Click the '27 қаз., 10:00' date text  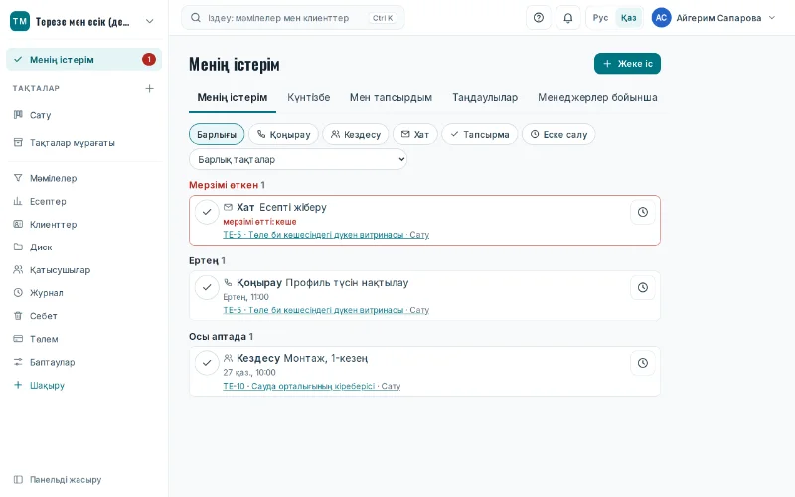249,372
